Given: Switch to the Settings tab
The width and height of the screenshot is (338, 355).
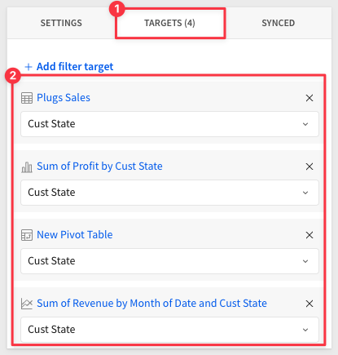Looking at the screenshot, I should click(x=61, y=23).
